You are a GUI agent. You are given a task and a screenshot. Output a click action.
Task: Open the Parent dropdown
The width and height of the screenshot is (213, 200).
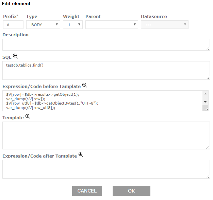tap(111, 25)
